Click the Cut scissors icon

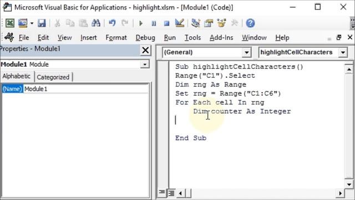coord(57,23)
